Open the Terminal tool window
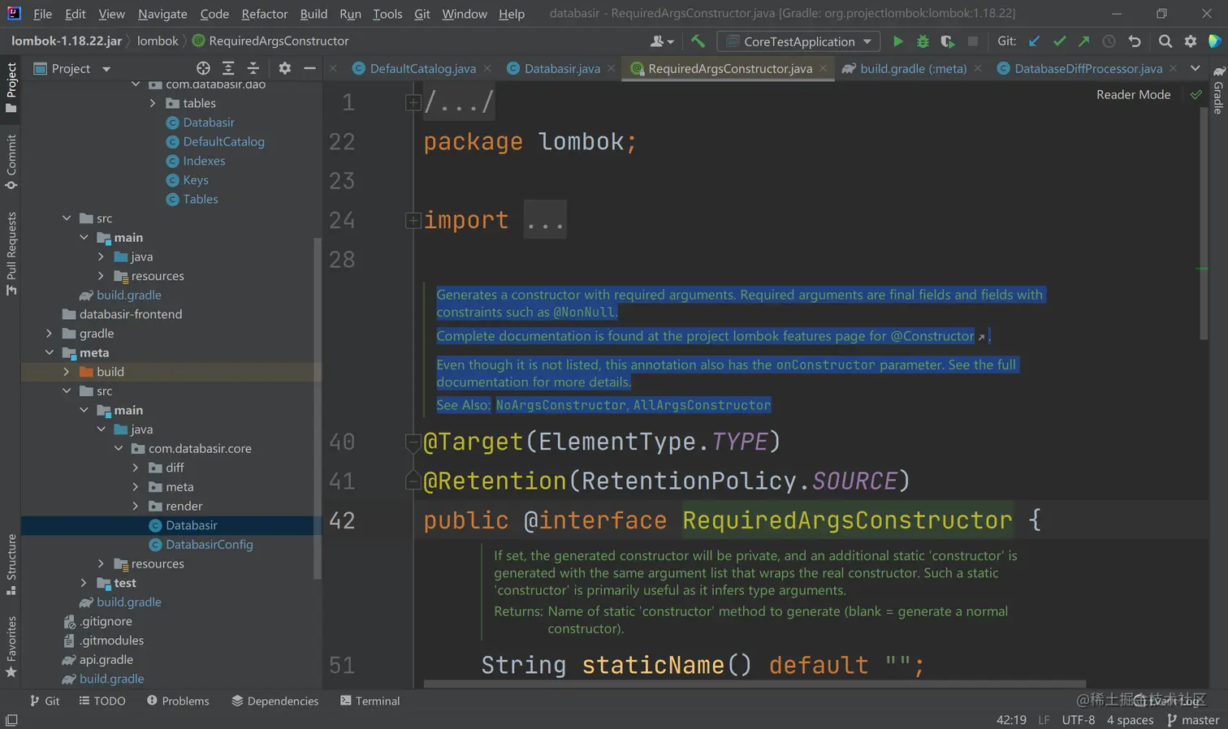The width and height of the screenshot is (1228, 729). click(x=370, y=701)
